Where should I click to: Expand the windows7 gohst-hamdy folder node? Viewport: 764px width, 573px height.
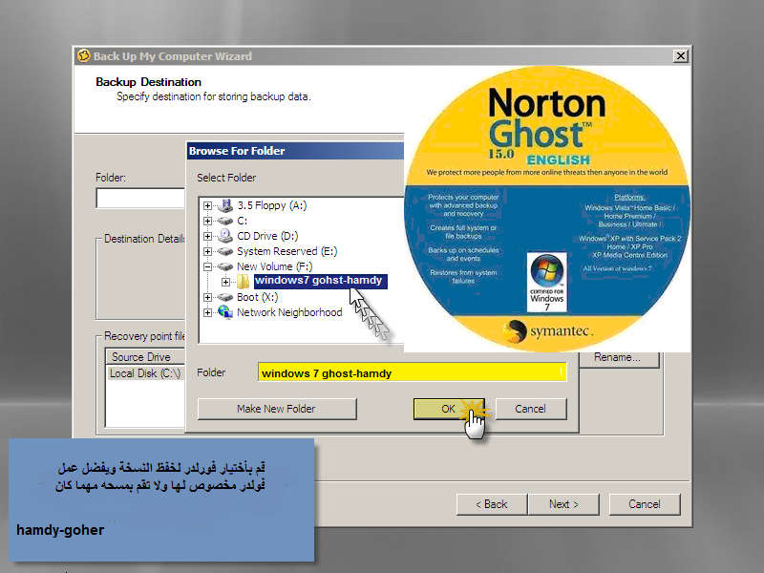225,282
